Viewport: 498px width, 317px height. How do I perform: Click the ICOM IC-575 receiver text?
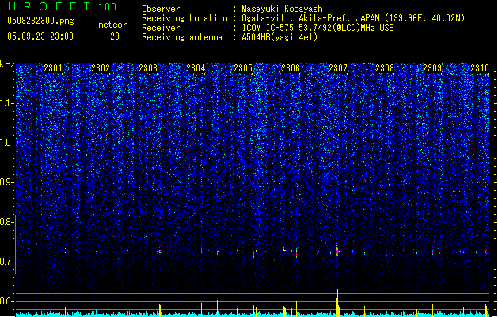(317, 28)
